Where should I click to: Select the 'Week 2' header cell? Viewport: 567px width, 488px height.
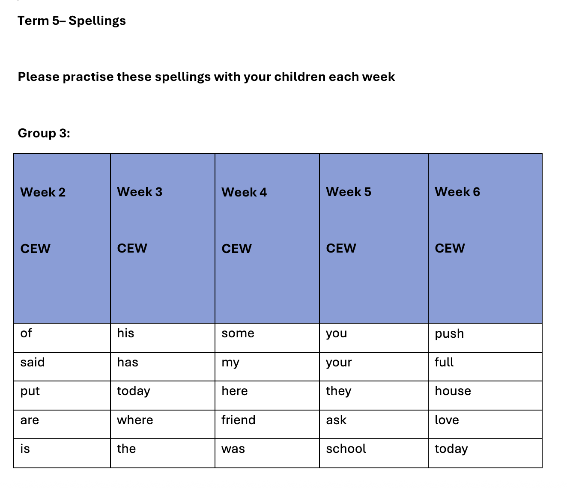coord(43,192)
